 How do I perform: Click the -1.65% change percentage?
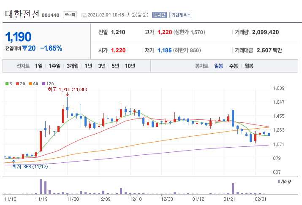click(51, 48)
